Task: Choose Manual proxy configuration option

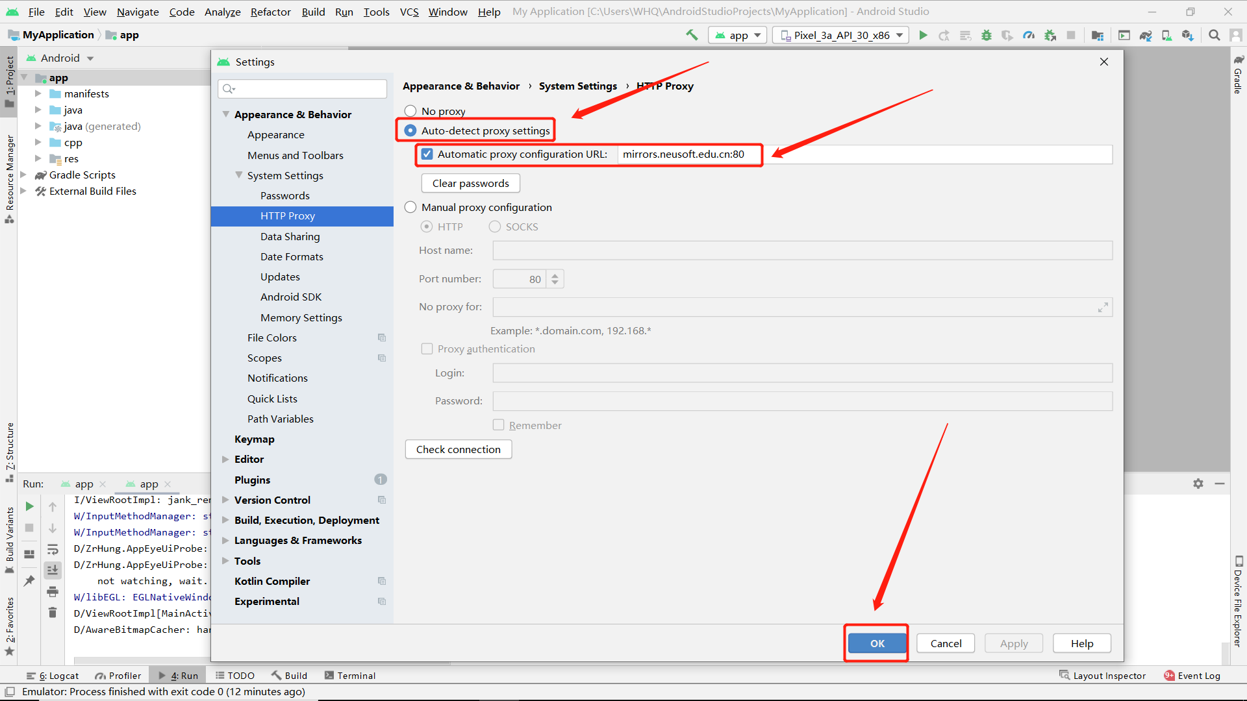Action: [410, 207]
